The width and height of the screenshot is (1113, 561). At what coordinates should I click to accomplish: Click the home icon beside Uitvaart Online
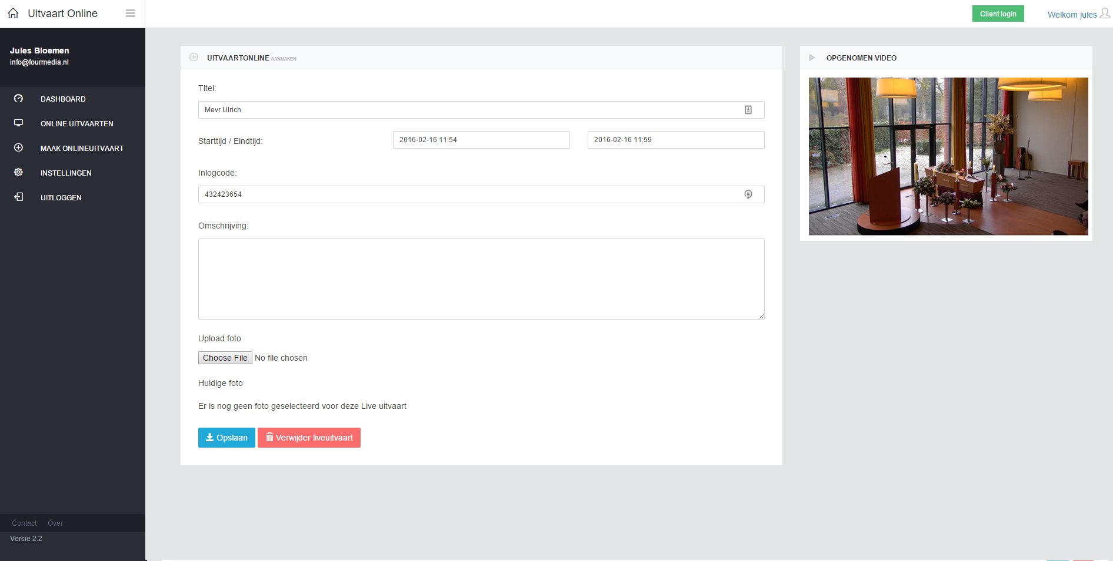(x=13, y=13)
